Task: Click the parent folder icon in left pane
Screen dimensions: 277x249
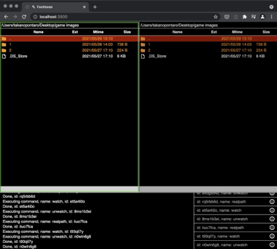Action: click(x=4, y=38)
